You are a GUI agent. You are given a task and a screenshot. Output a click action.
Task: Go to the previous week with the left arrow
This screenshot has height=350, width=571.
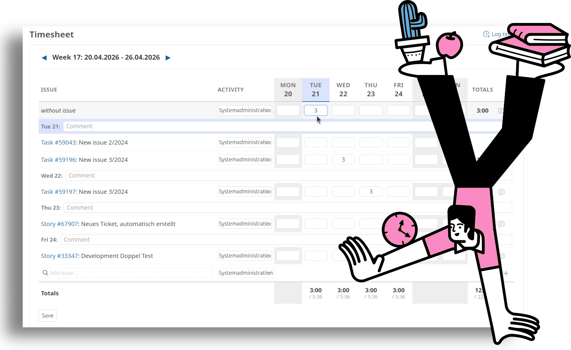(x=44, y=58)
